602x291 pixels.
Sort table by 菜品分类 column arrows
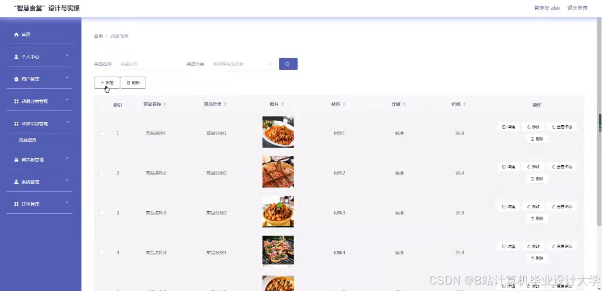225,105
